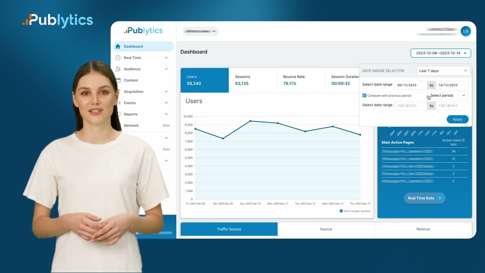The image size is (485, 273).
Task: Open the Last 7 days dropdown
Action: coord(443,71)
